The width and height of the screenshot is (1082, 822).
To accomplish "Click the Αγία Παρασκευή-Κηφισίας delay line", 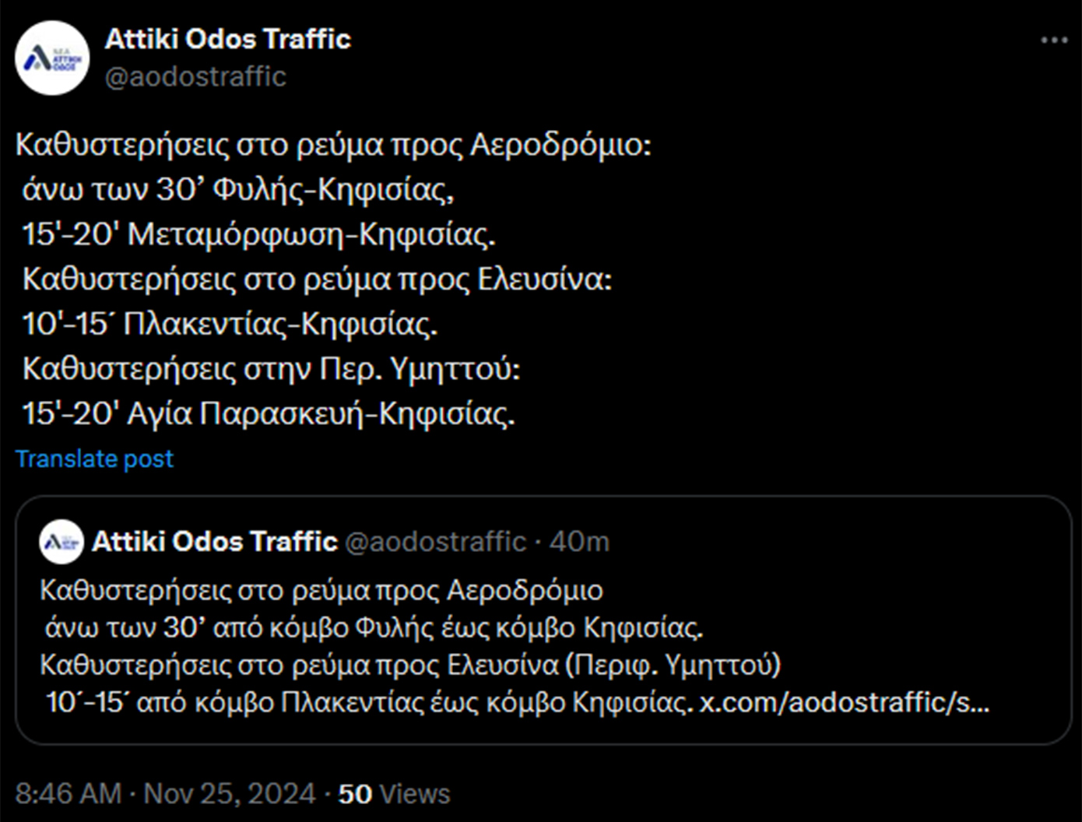I will point(269,413).
